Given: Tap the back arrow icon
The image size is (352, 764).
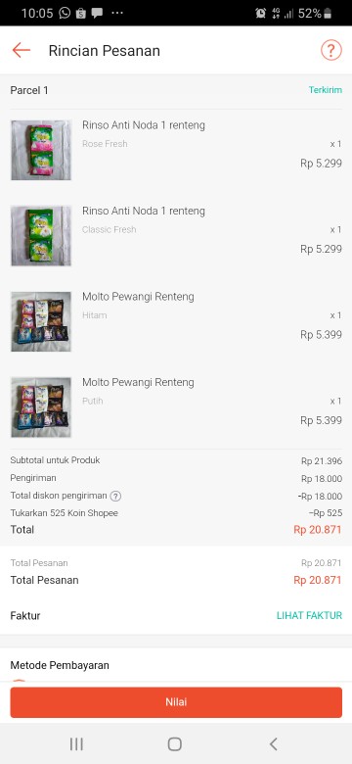Looking at the screenshot, I should 22,50.
